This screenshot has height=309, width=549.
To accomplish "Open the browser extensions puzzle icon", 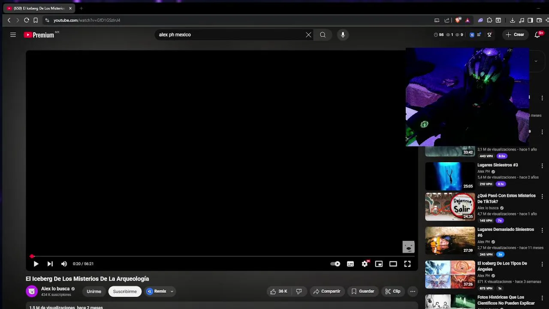I will point(489,20).
